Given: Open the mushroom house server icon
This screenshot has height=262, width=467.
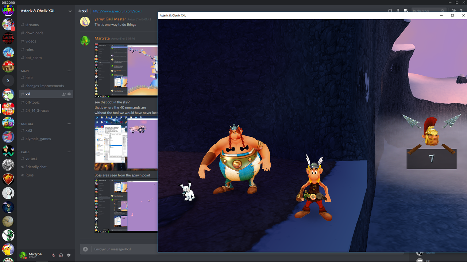Looking at the screenshot, I should pos(8,66).
